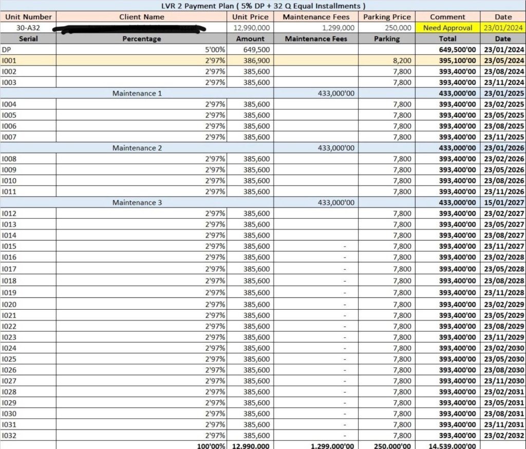
Task: Click parking cell '8,200'
Action: pyautogui.click(x=387, y=61)
